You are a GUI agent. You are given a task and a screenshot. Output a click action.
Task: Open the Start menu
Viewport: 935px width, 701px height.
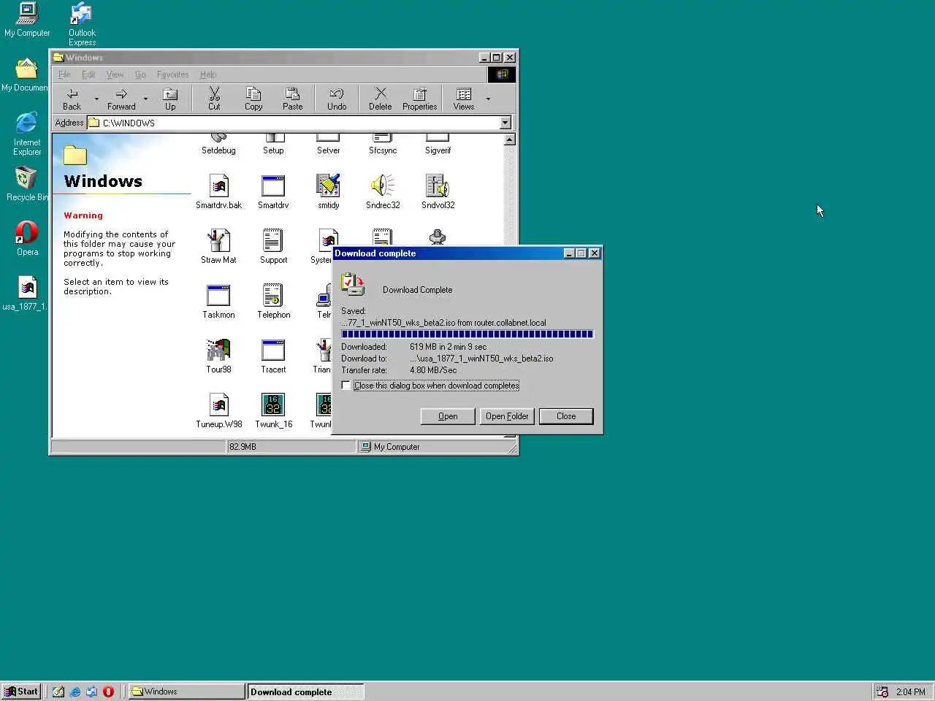click(x=21, y=692)
